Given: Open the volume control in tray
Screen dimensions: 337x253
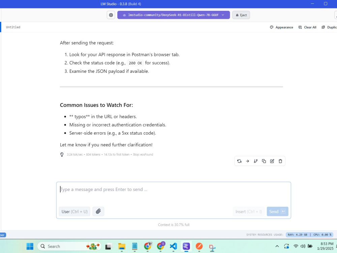Looking at the screenshot, I should (x=303, y=246).
